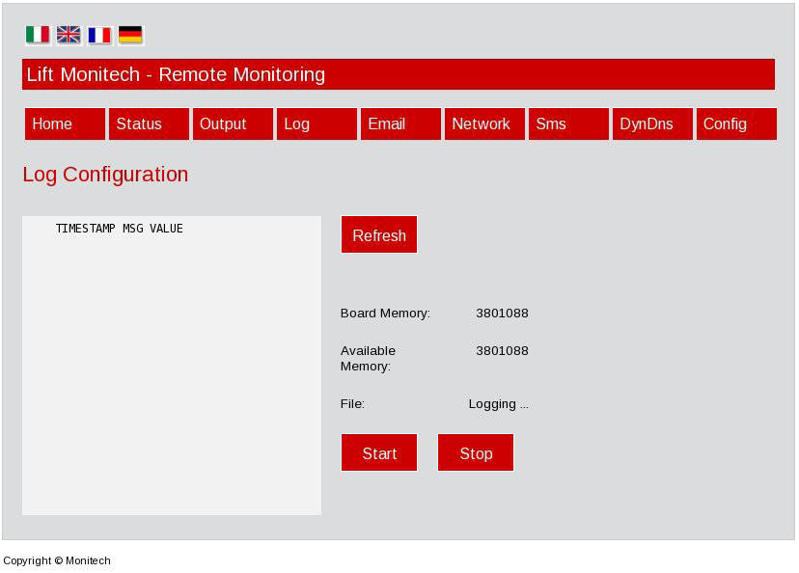Open the Home menu page
799x573 pixels.
pos(65,123)
